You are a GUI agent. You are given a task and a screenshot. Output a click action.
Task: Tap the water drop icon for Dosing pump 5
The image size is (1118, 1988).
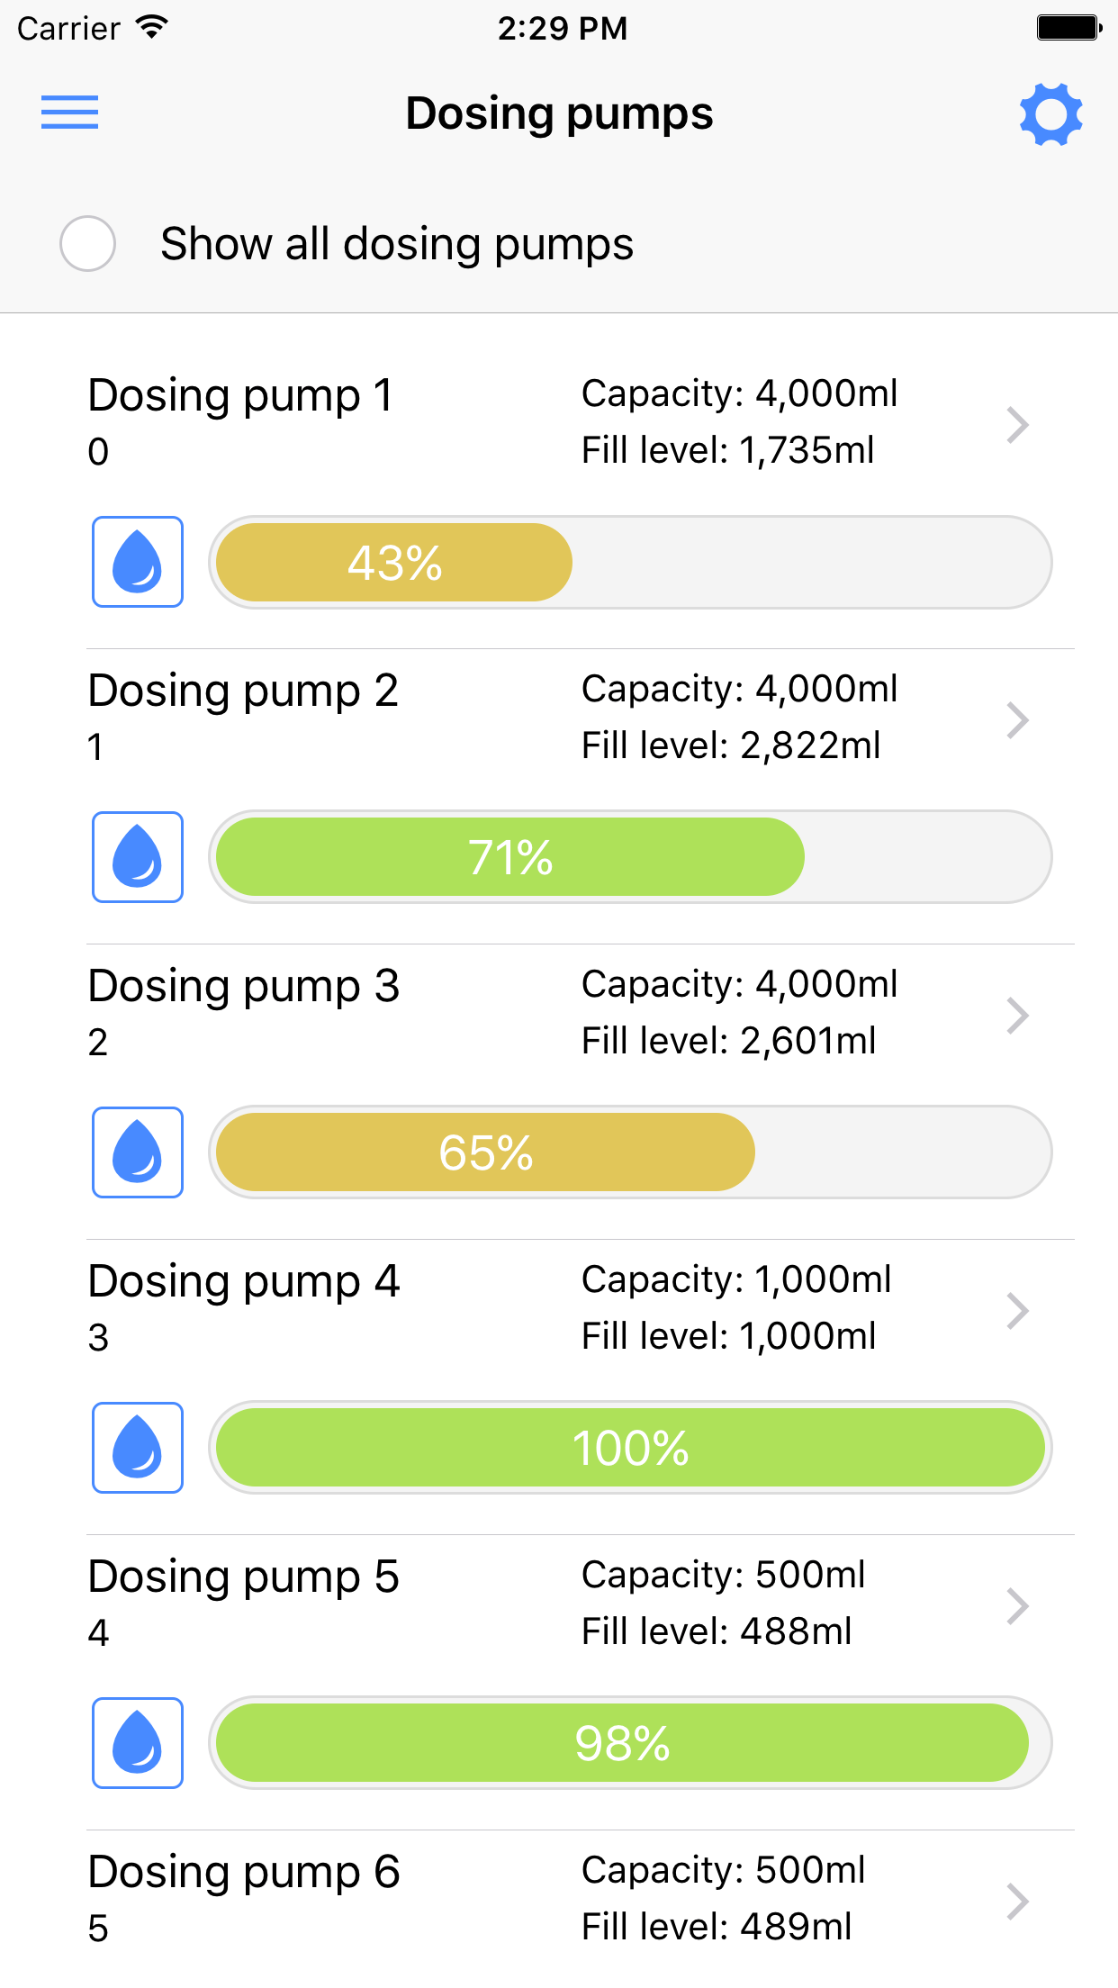coord(138,1743)
